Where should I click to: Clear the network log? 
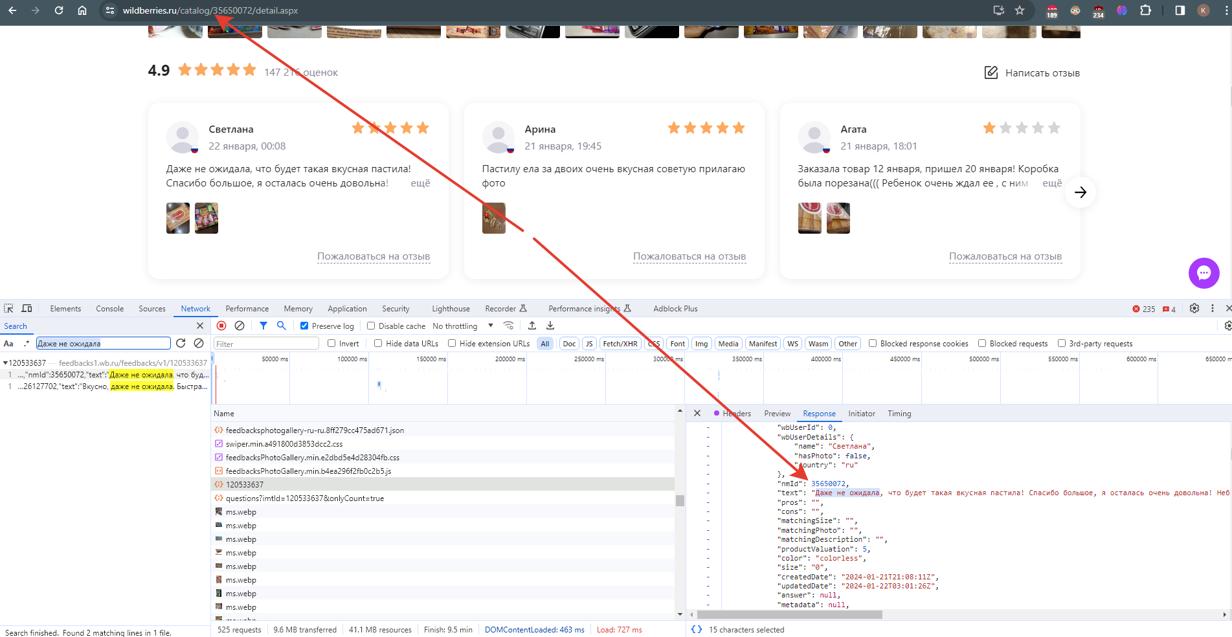(240, 326)
